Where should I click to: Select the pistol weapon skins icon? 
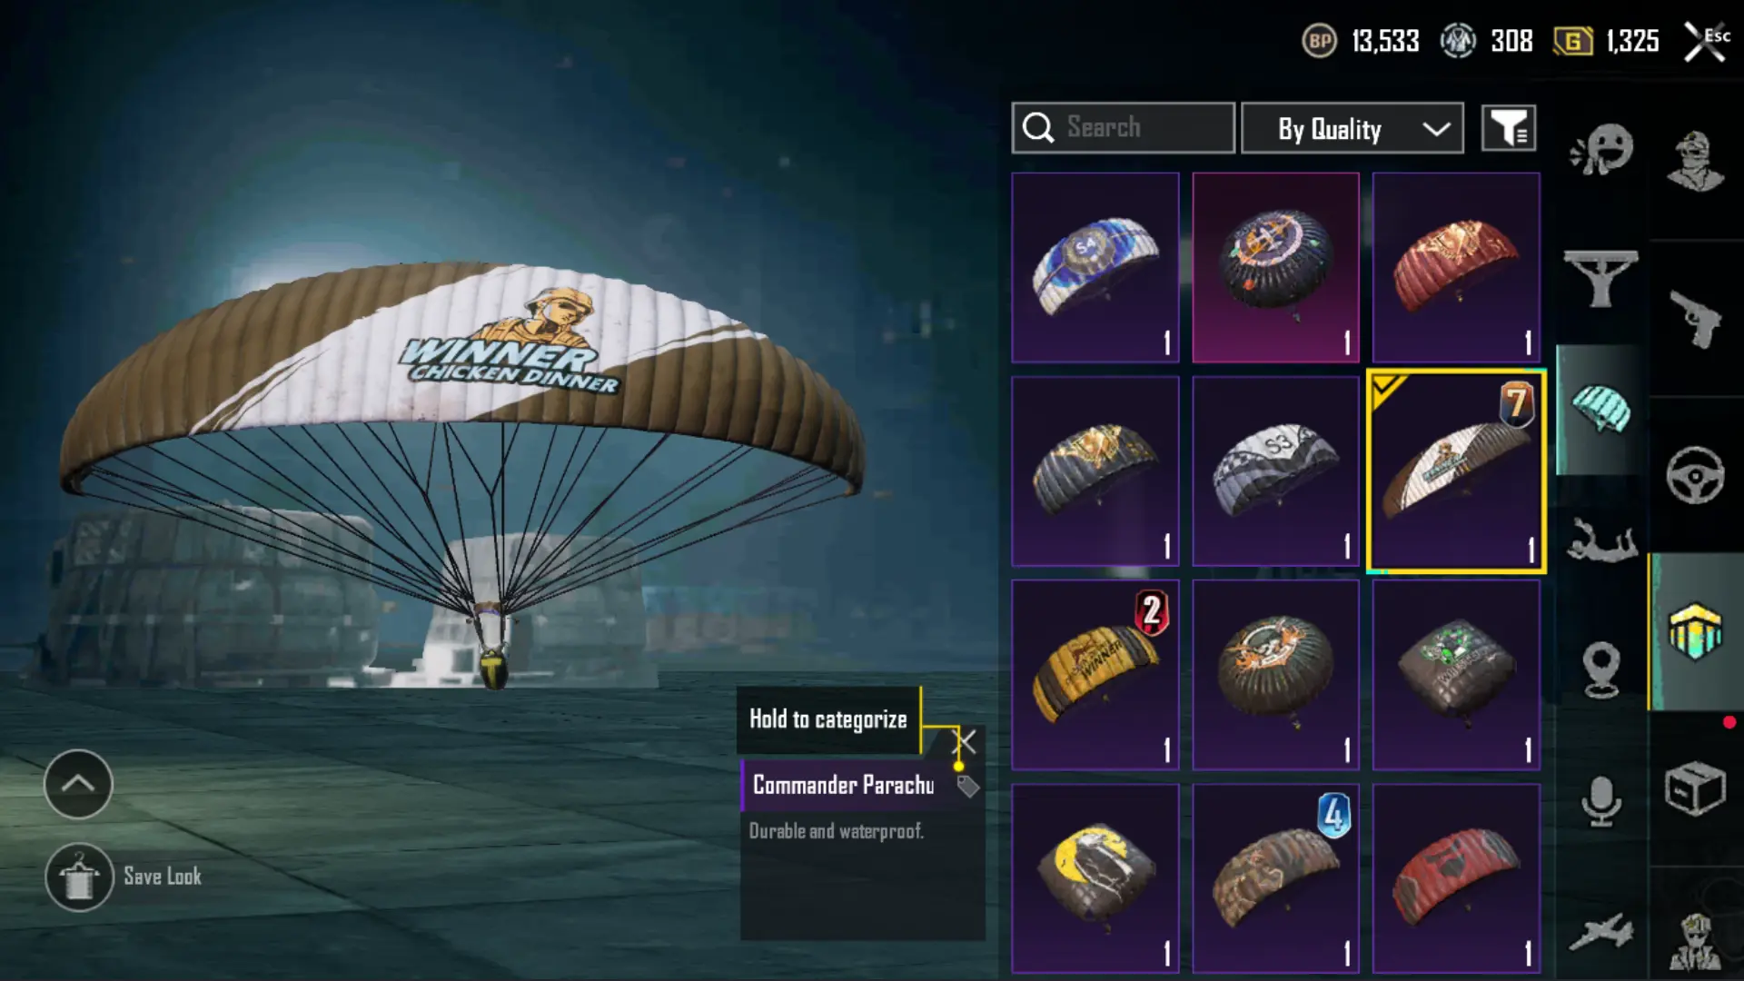pos(1695,319)
